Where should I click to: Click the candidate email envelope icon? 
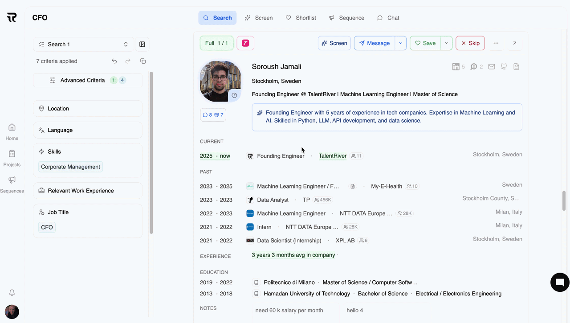492,67
